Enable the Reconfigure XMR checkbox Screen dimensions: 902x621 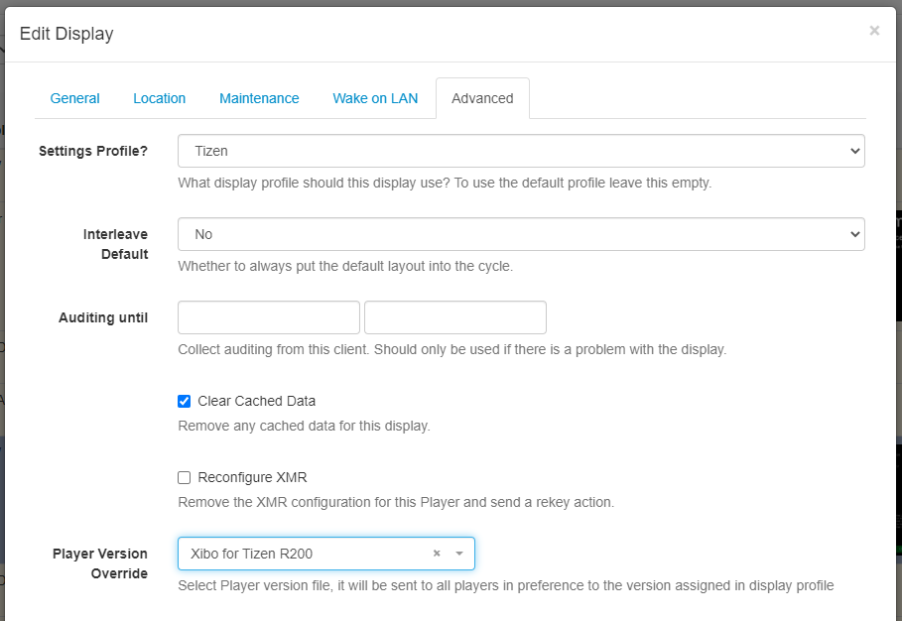coord(184,477)
